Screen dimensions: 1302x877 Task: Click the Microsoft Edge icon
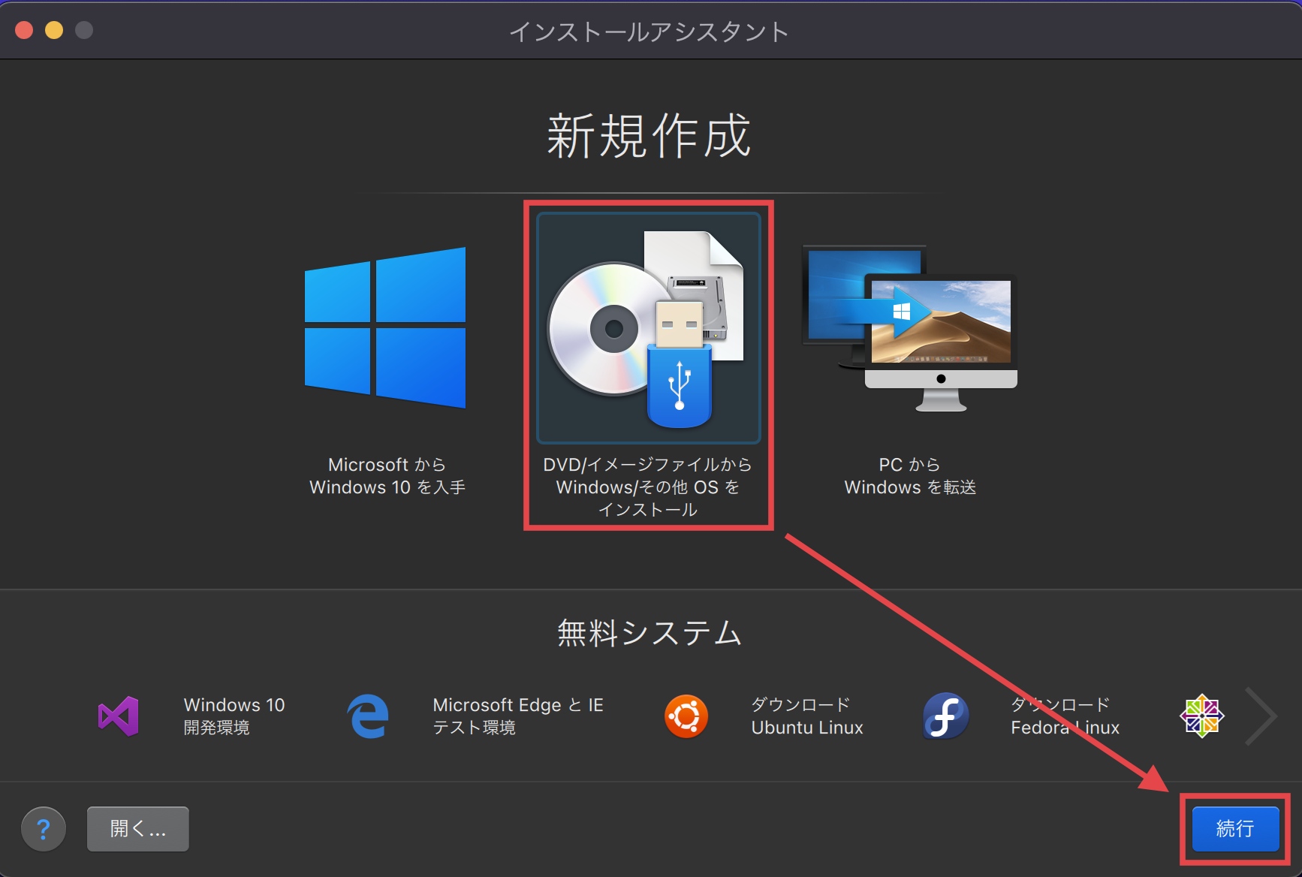[368, 716]
